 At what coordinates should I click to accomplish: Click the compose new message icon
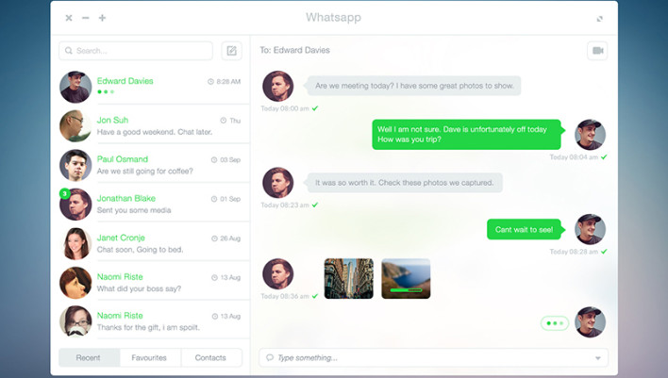click(231, 51)
